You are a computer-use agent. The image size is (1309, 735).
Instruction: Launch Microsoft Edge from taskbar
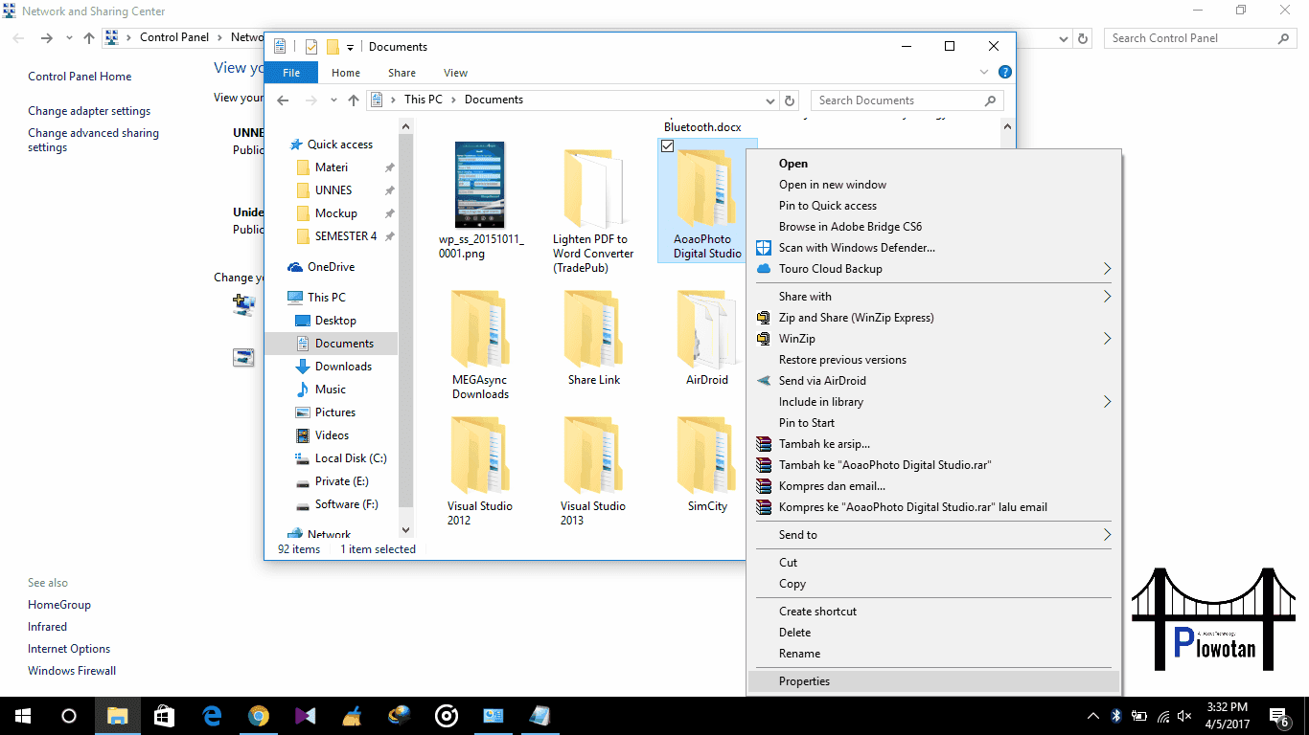[211, 716]
